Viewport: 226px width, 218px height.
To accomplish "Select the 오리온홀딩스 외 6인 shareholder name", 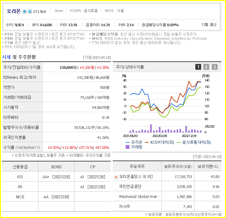I will pos(136,177).
